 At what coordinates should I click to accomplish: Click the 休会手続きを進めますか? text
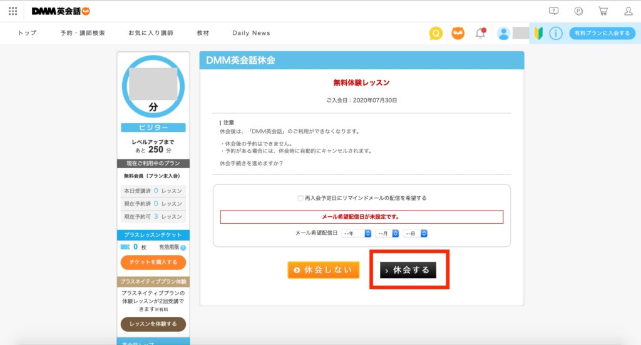(x=252, y=163)
